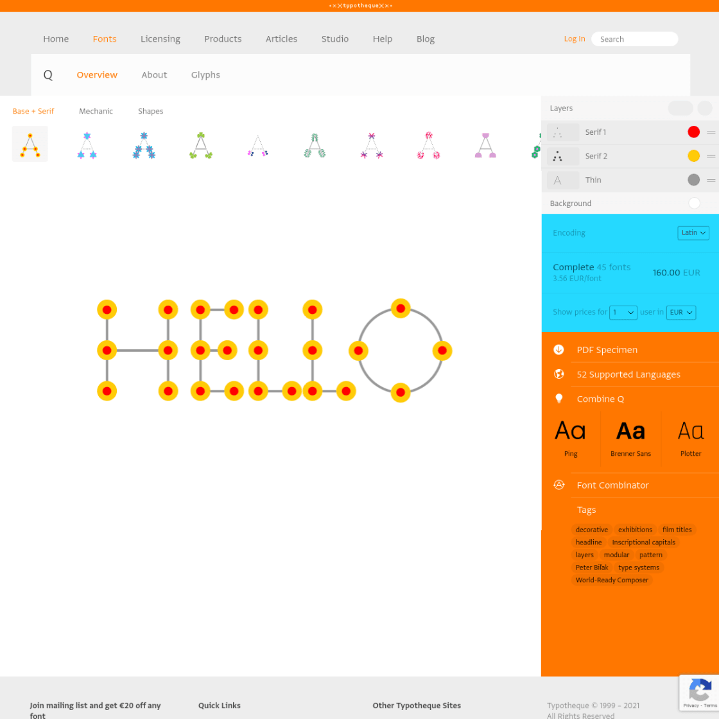
Task: Click the exhibitions tag
Action: [x=635, y=530]
